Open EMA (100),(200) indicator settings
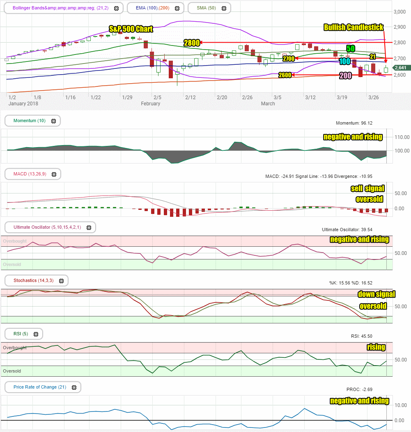 [x=152, y=8]
